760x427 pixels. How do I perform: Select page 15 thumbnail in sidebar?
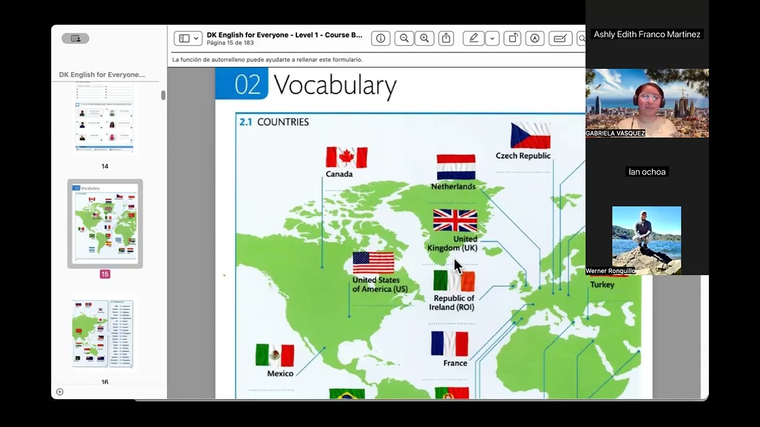coord(105,224)
